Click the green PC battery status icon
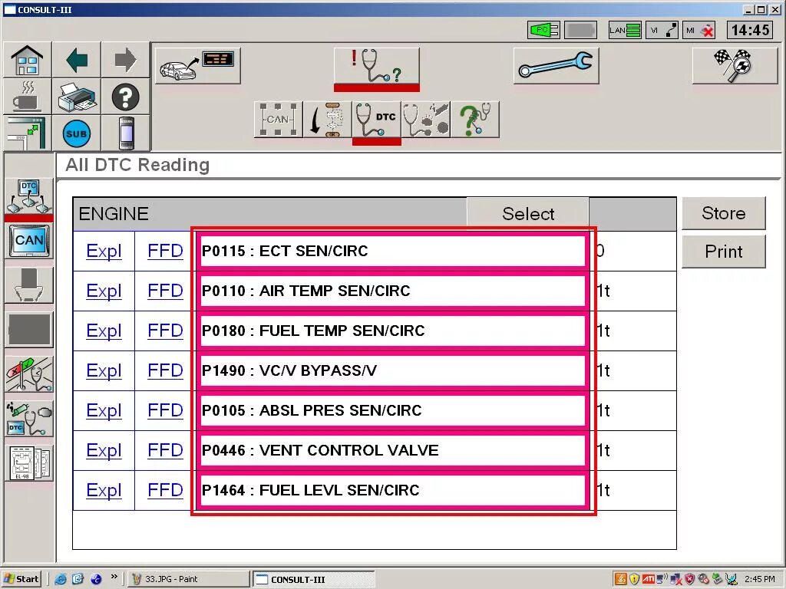786x589 pixels. [x=544, y=30]
